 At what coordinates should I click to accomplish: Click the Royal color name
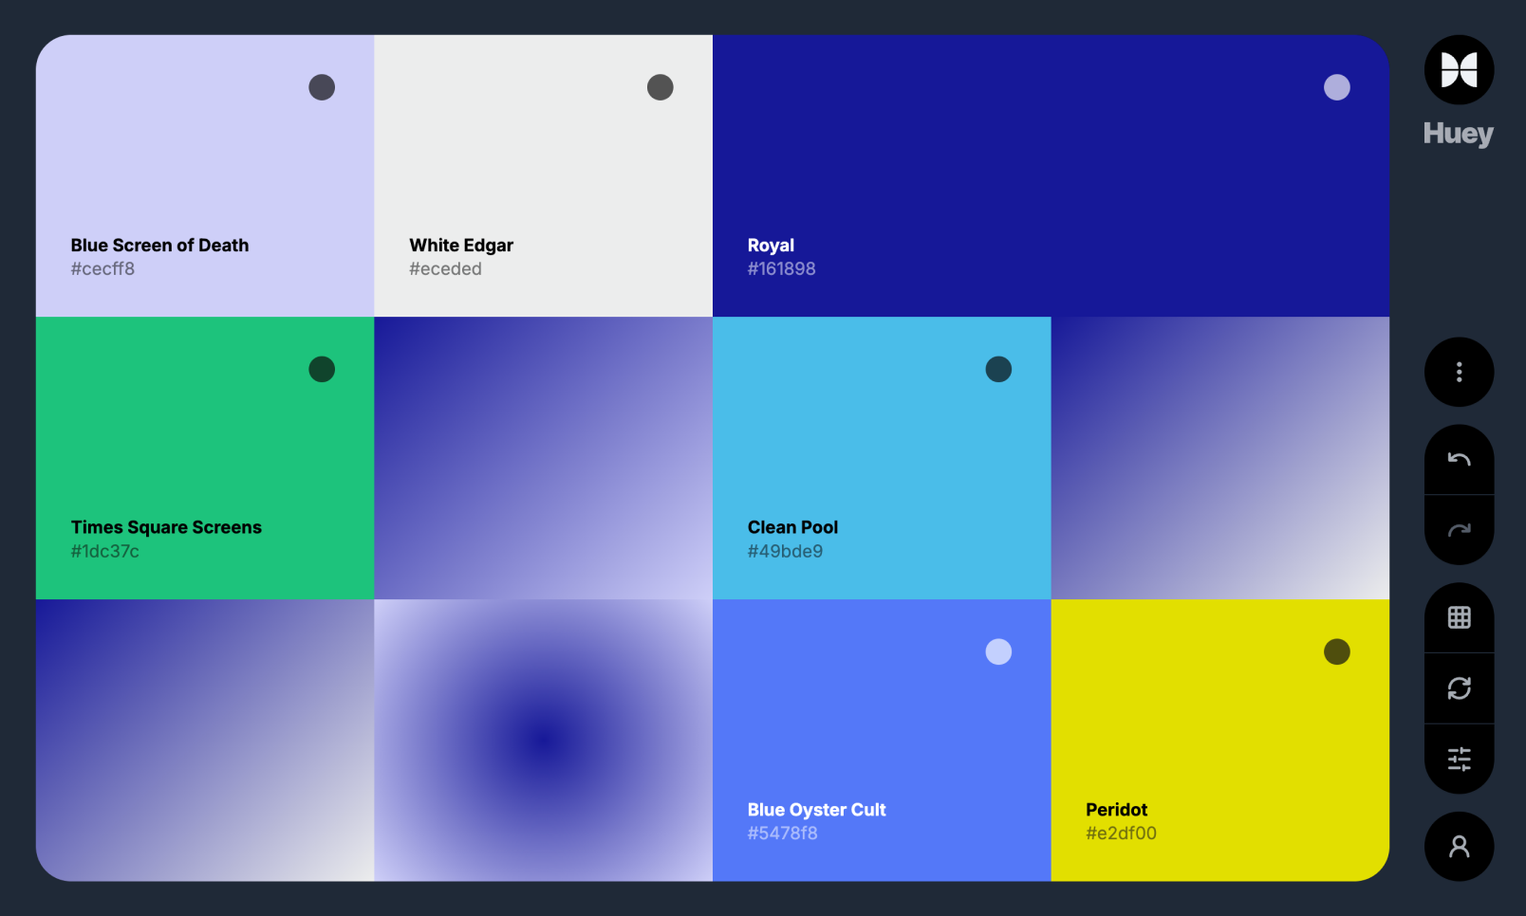coord(771,246)
